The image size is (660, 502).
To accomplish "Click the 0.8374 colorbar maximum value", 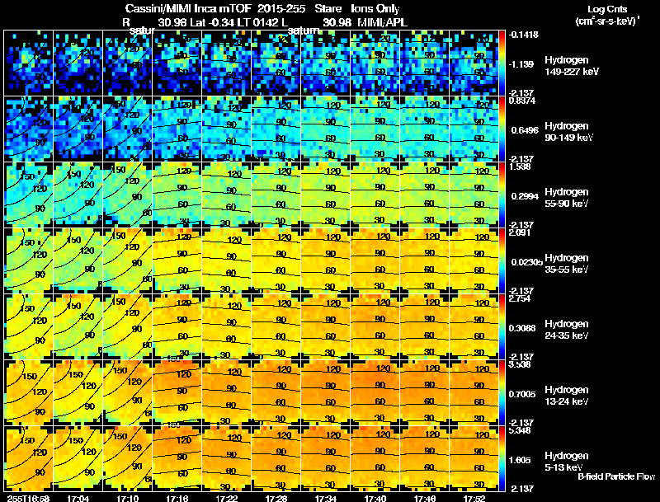I will click(522, 101).
